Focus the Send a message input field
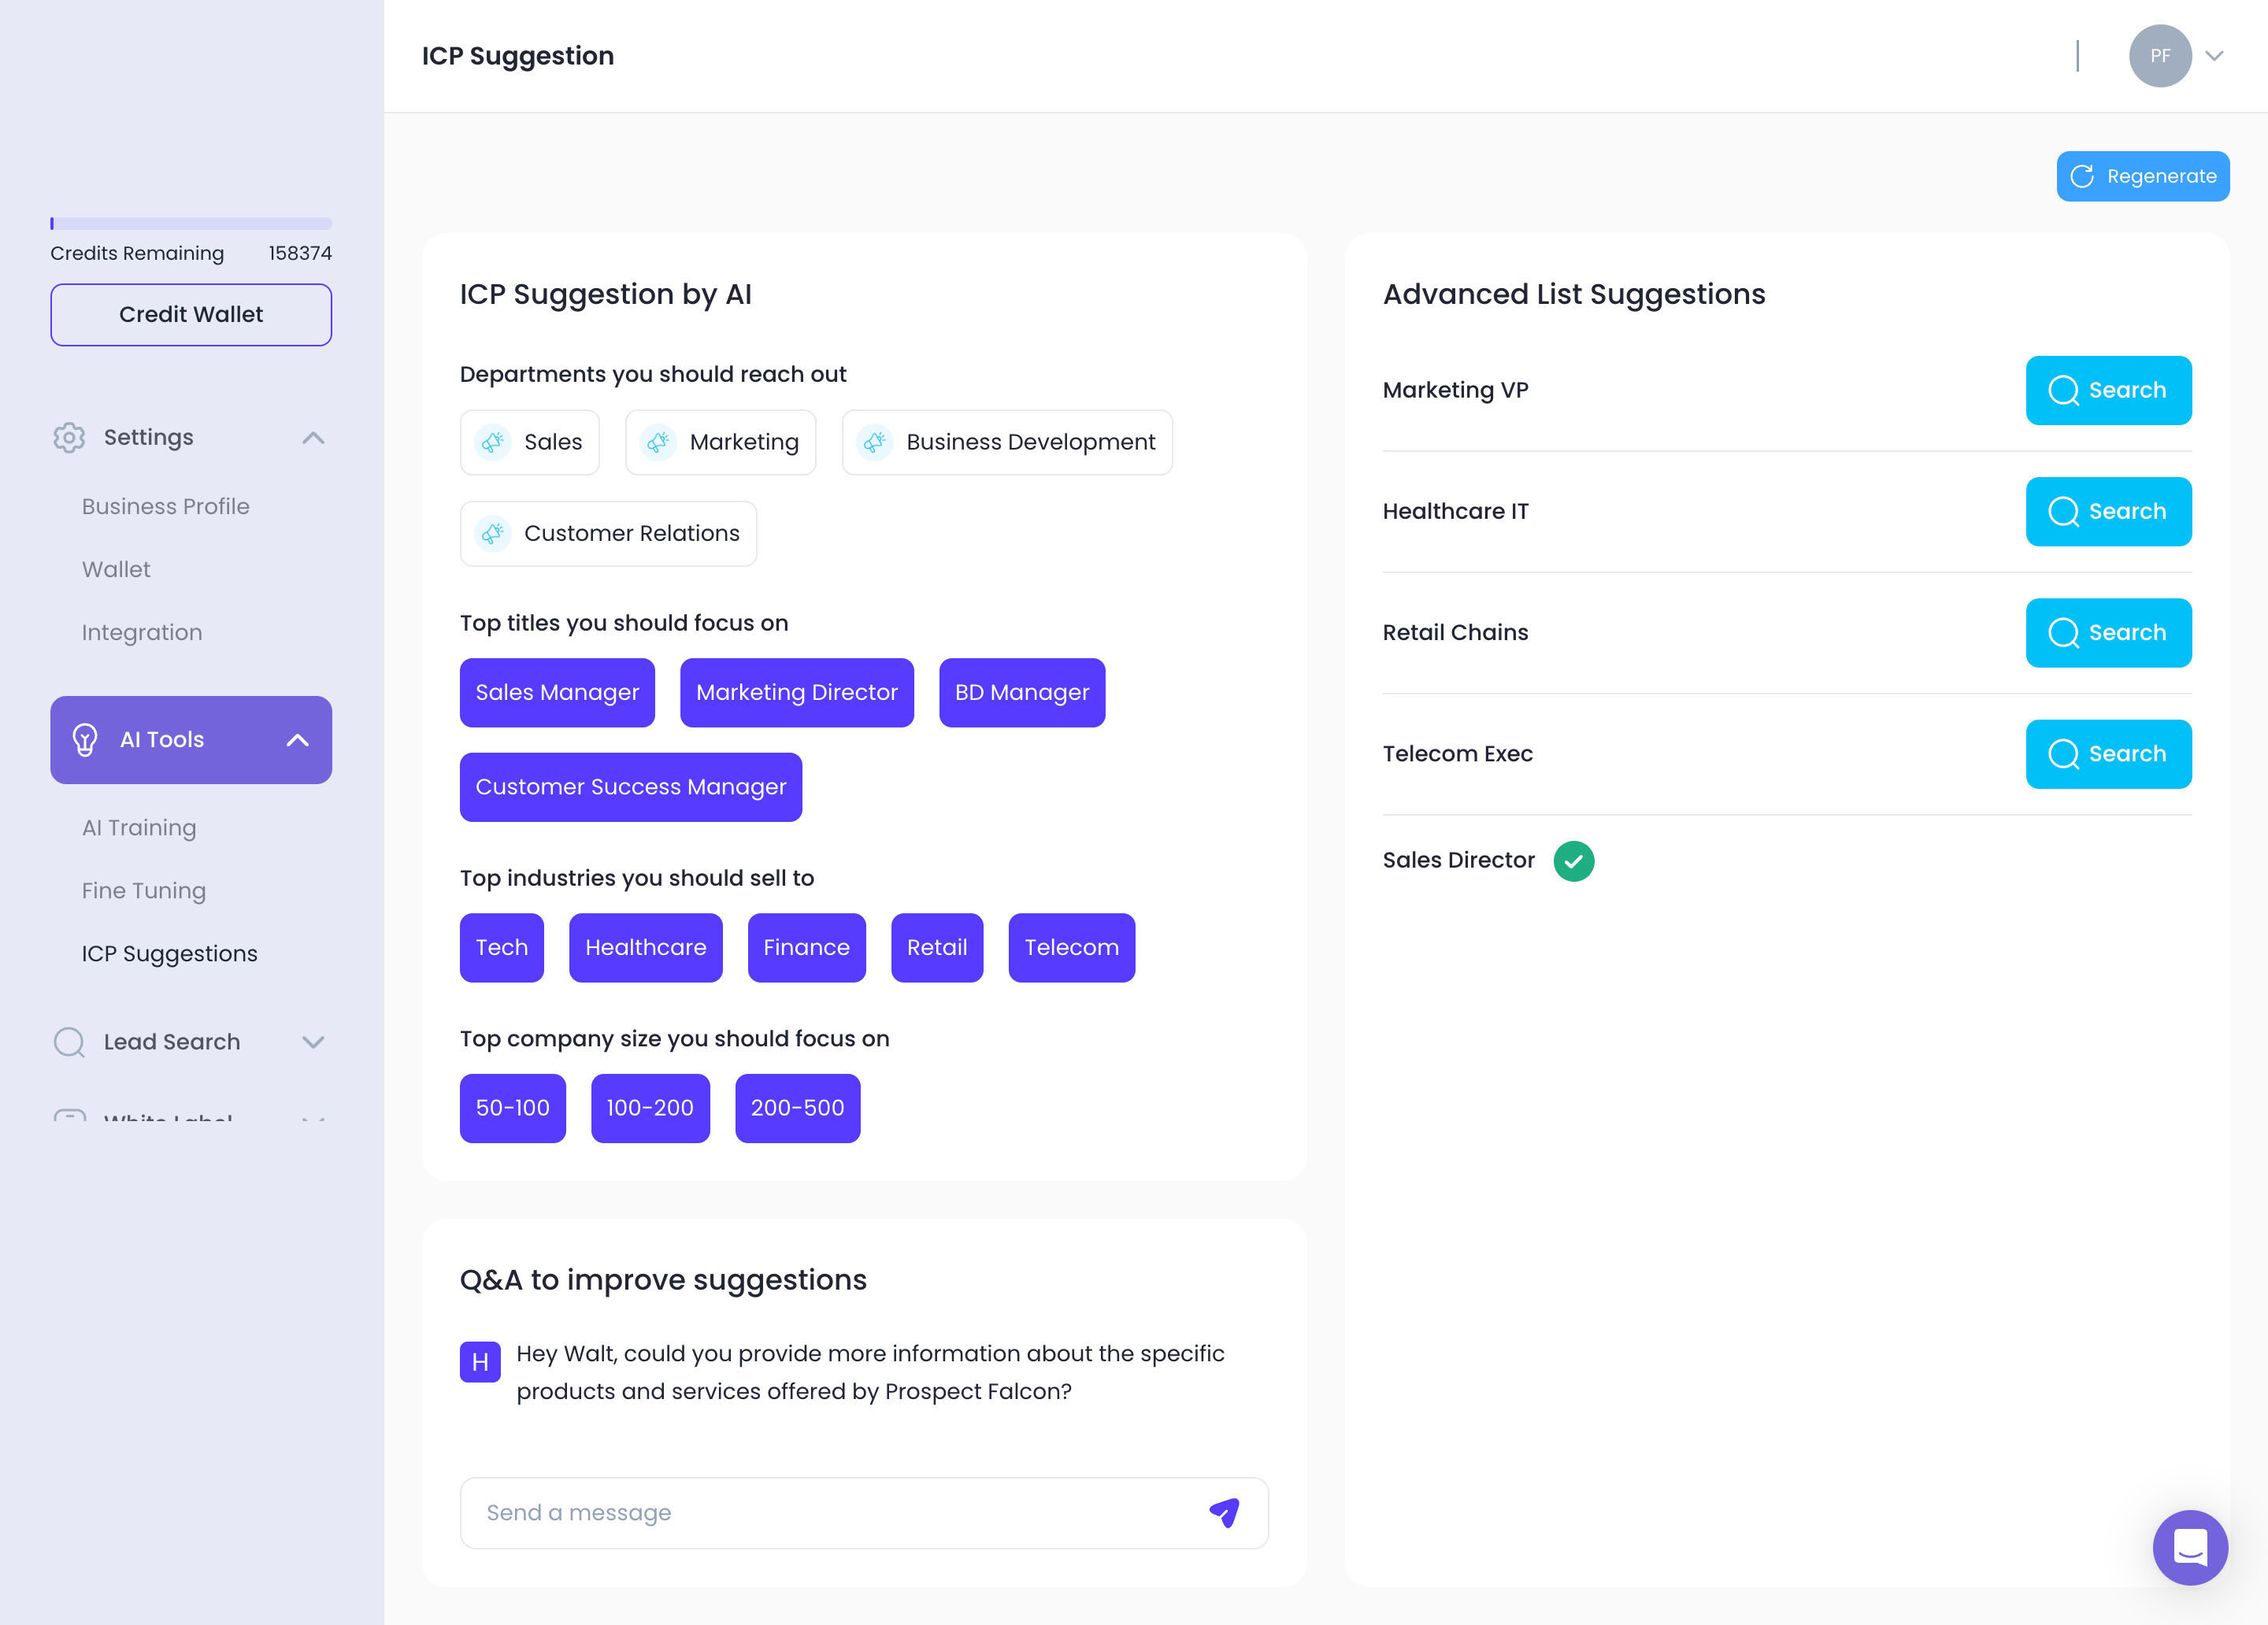Image resolution: width=2268 pixels, height=1625 pixels. 830,1512
